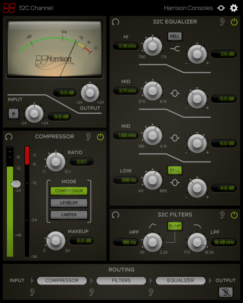
Task: Click the 185 Hz HPF value field
Action: [126, 242]
